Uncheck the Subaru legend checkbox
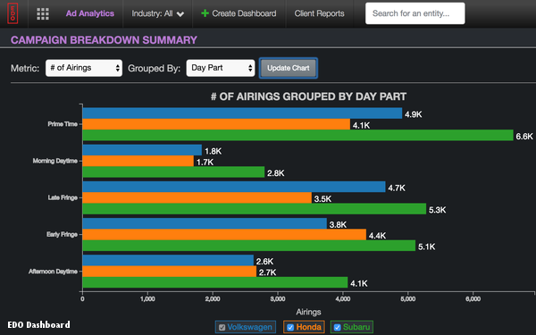This screenshot has height=335, width=536. click(337, 327)
